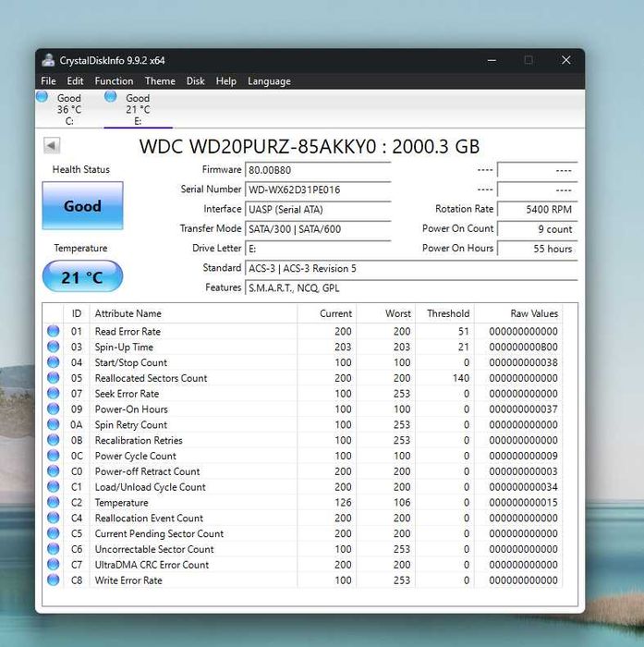The image size is (644, 647).
Task: Click the Serial Number field
Action: (x=318, y=189)
